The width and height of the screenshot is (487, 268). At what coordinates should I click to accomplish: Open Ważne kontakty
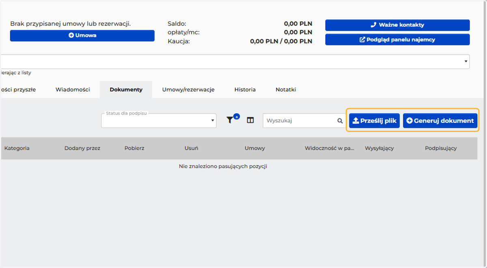[397, 25]
